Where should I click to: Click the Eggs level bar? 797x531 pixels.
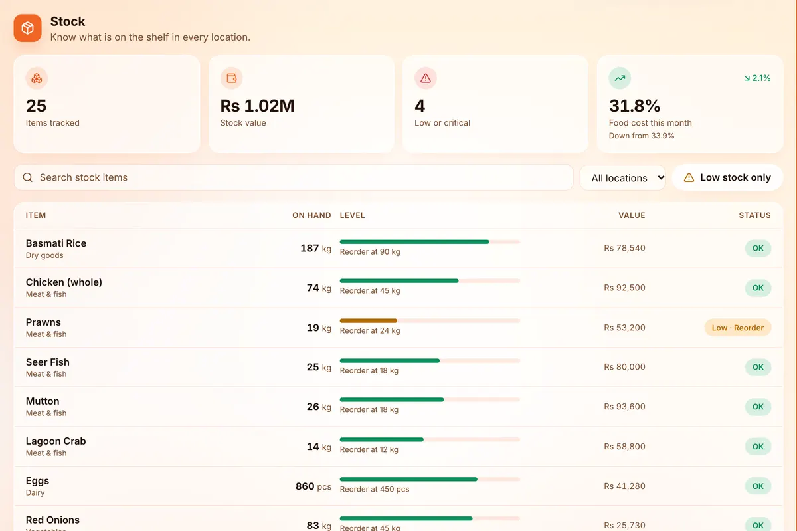point(430,479)
